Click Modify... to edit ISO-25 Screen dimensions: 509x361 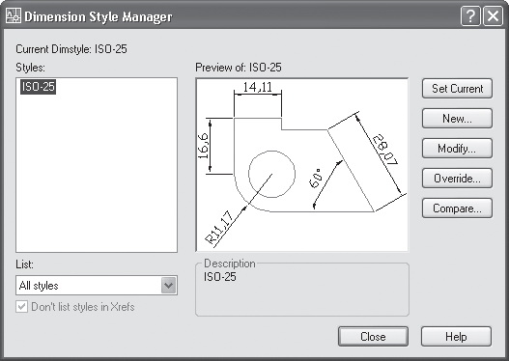click(x=457, y=149)
